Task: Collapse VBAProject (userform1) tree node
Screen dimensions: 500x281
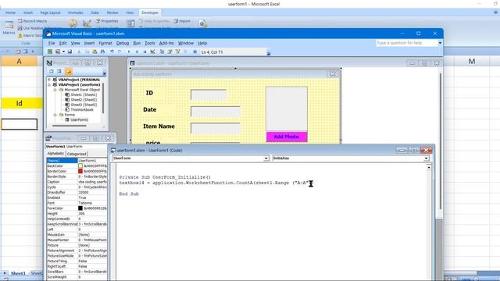Action: click(x=49, y=85)
